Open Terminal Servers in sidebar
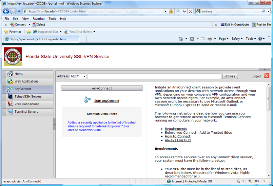This screenshot has width=273, height=186. point(28,112)
